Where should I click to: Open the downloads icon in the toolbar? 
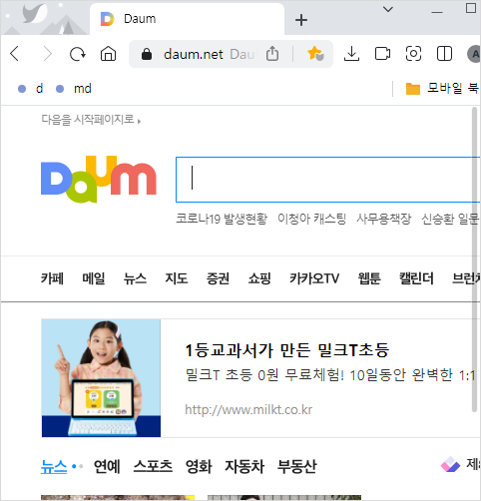pyautogui.click(x=351, y=54)
